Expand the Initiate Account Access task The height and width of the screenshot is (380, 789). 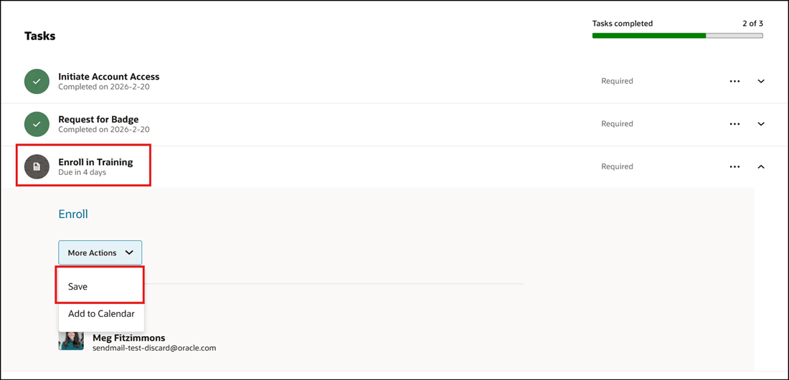[761, 82]
